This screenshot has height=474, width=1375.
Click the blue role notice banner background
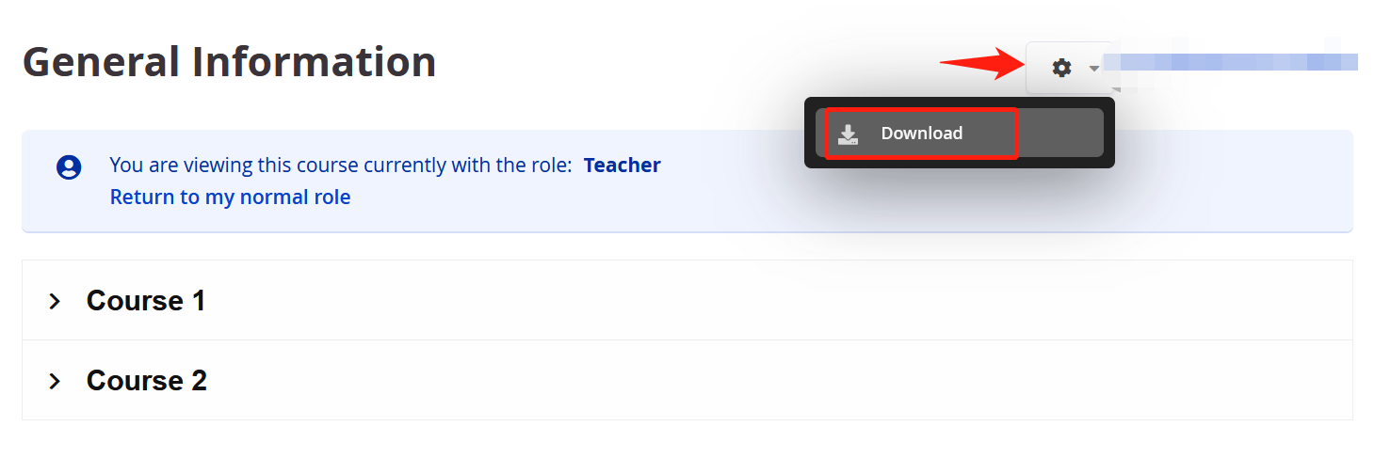click(942, 202)
